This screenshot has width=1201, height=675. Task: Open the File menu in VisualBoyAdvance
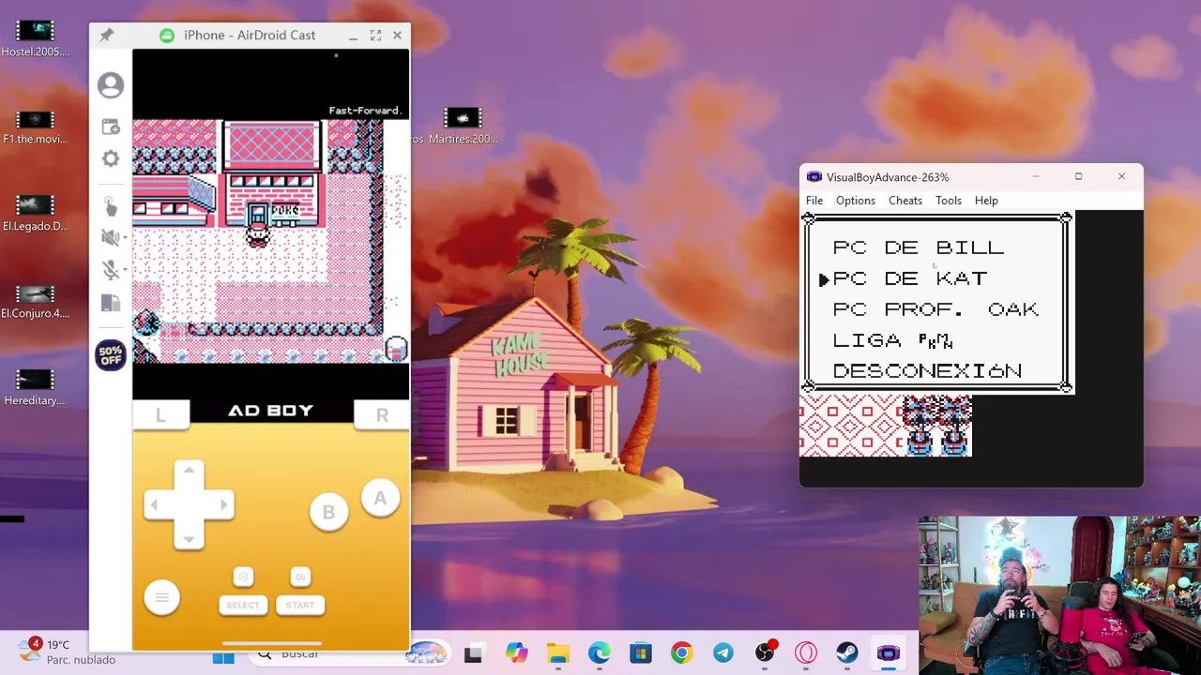814,201
